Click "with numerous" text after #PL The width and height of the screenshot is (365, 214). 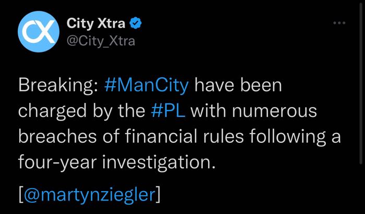(254, 111)
